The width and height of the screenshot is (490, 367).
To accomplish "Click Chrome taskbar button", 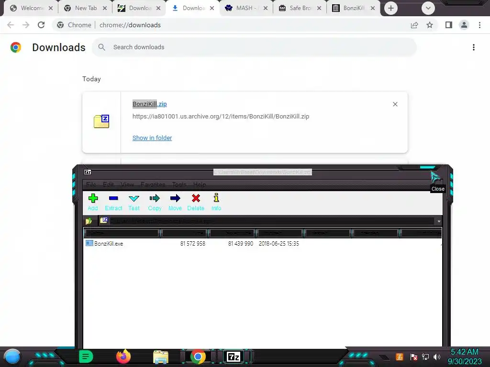I will pos(198,356).
